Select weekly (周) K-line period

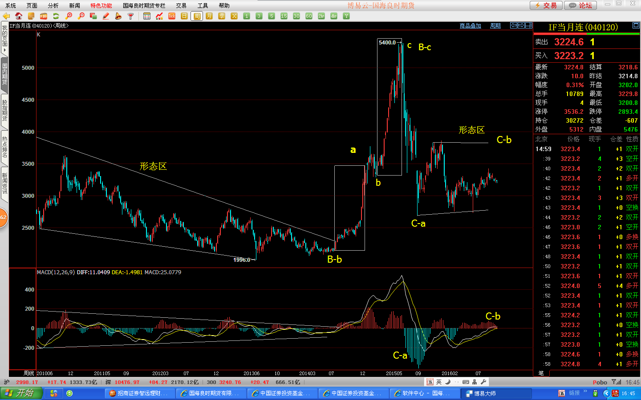[x=197, y=16]
